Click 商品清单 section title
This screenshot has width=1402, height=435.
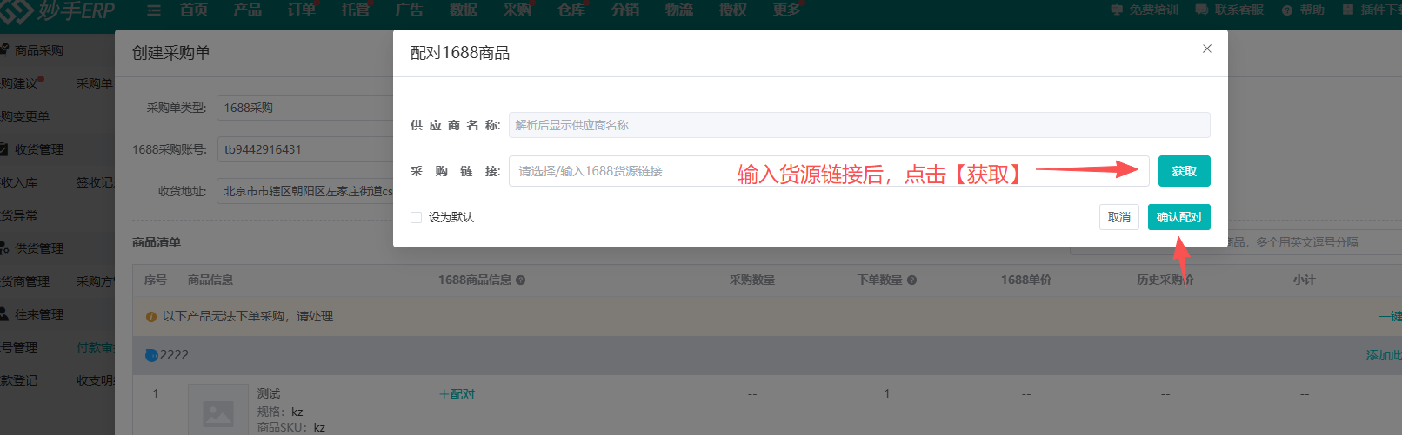[157, 242]
